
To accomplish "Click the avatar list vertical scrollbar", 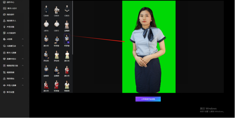I will tap(73, 28).
